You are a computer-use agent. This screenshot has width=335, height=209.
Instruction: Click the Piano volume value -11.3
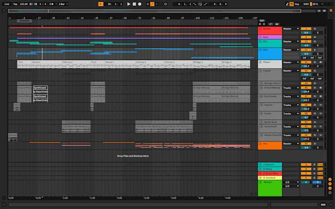[306, 66]
